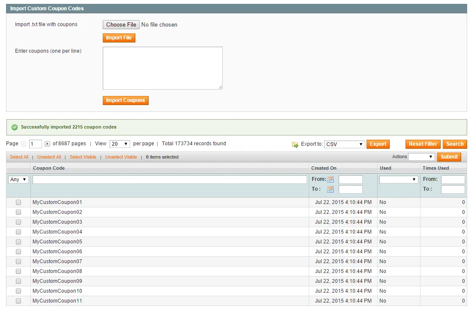The width and height of the screenshot is (471, 315).
Task: Click the MyCustomCoupon06 code text
Action: pyautogui.click(x=57, y=252)
